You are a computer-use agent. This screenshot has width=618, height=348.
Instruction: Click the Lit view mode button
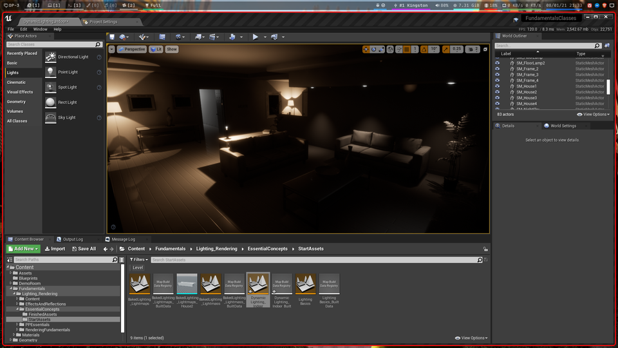point(156,49)
